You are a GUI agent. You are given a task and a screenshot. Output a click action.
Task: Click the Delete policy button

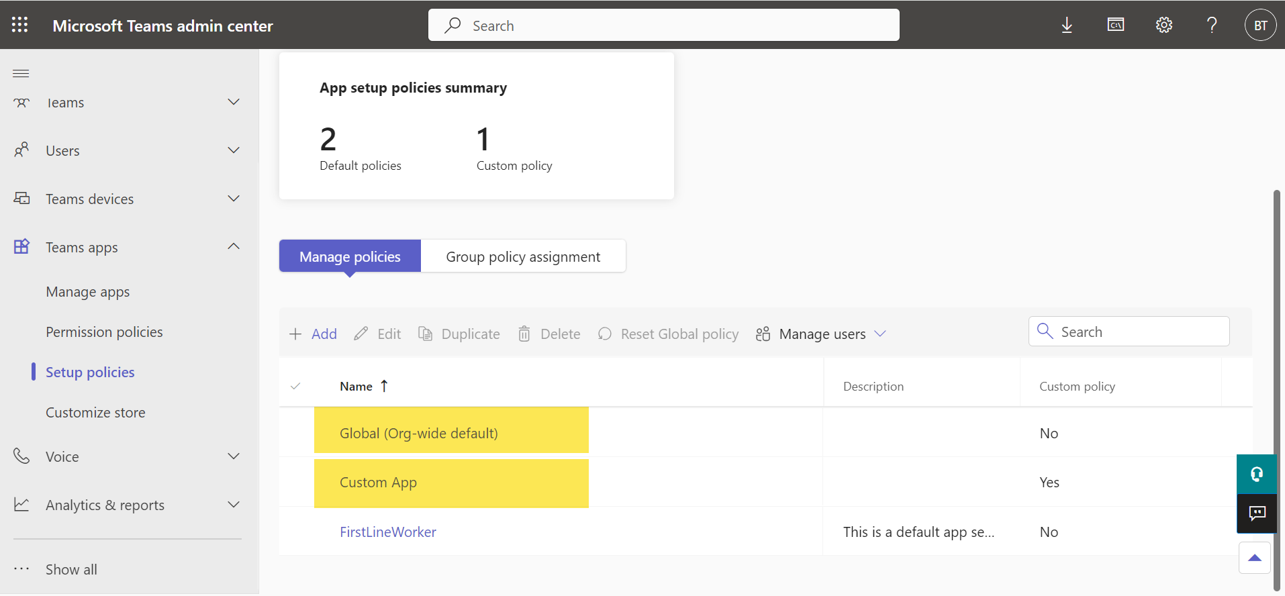pos(549,334)
